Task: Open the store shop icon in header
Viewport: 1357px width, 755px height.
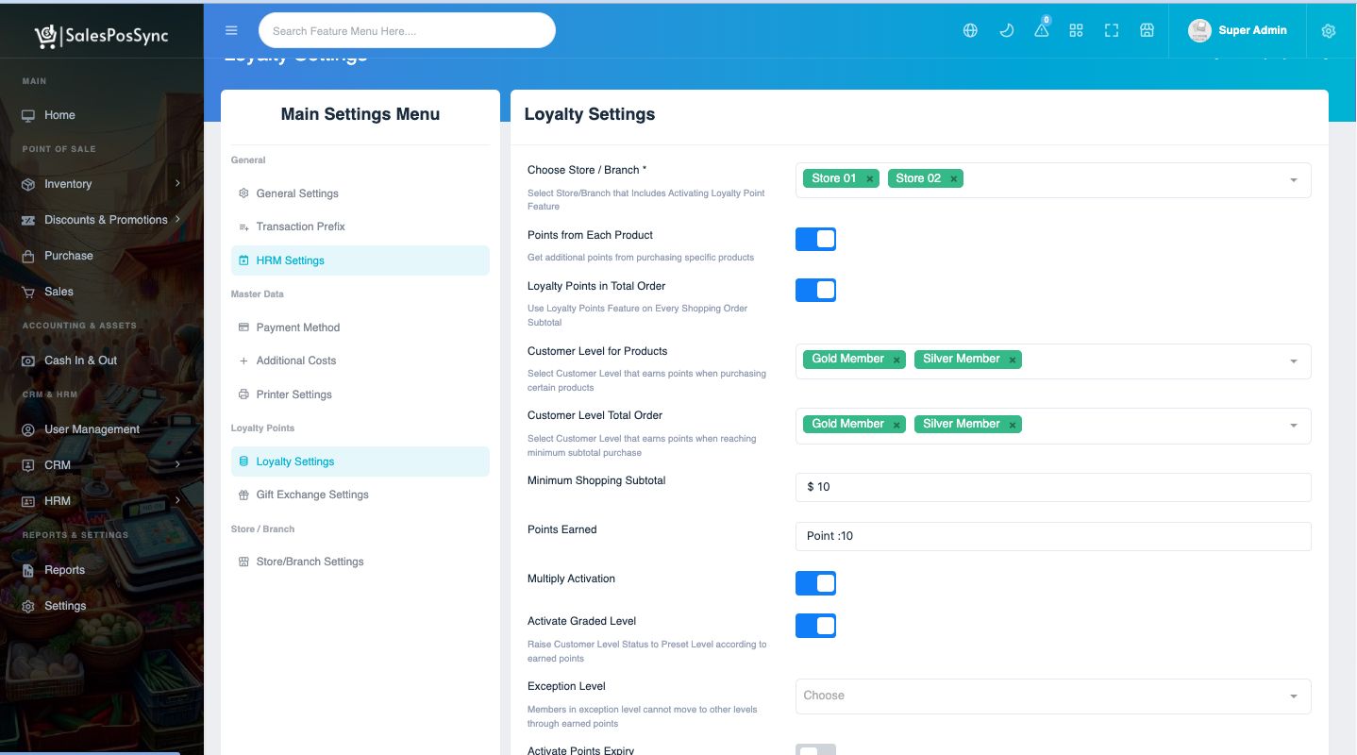Action: (1147, 30)
